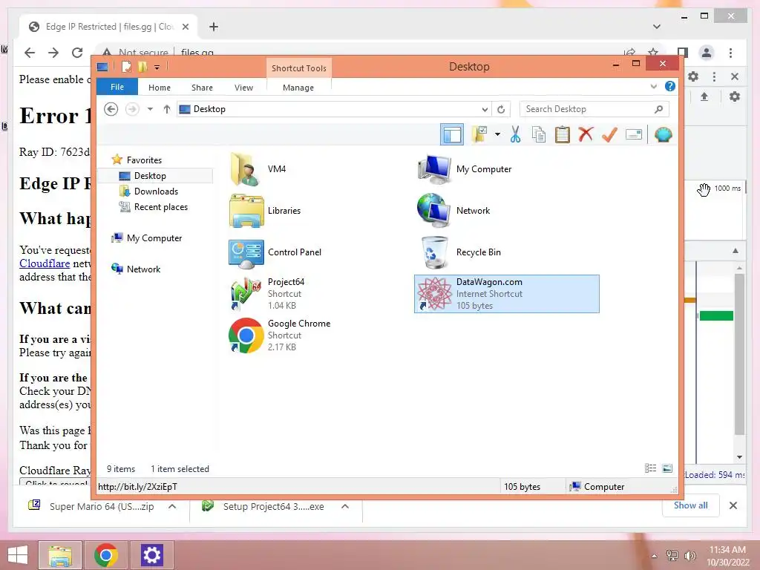Click the blue shell icon in toolbar
Viewport: 760px width, 570px height.
pos(663,134)
